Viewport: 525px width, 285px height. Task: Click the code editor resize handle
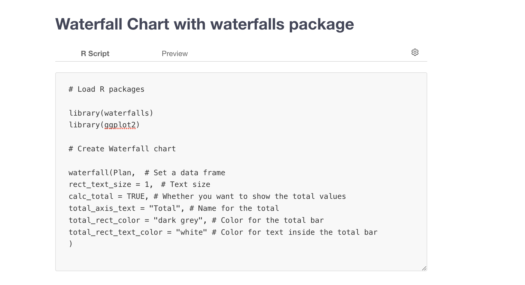pyautogui.click(x=424, y=268)
